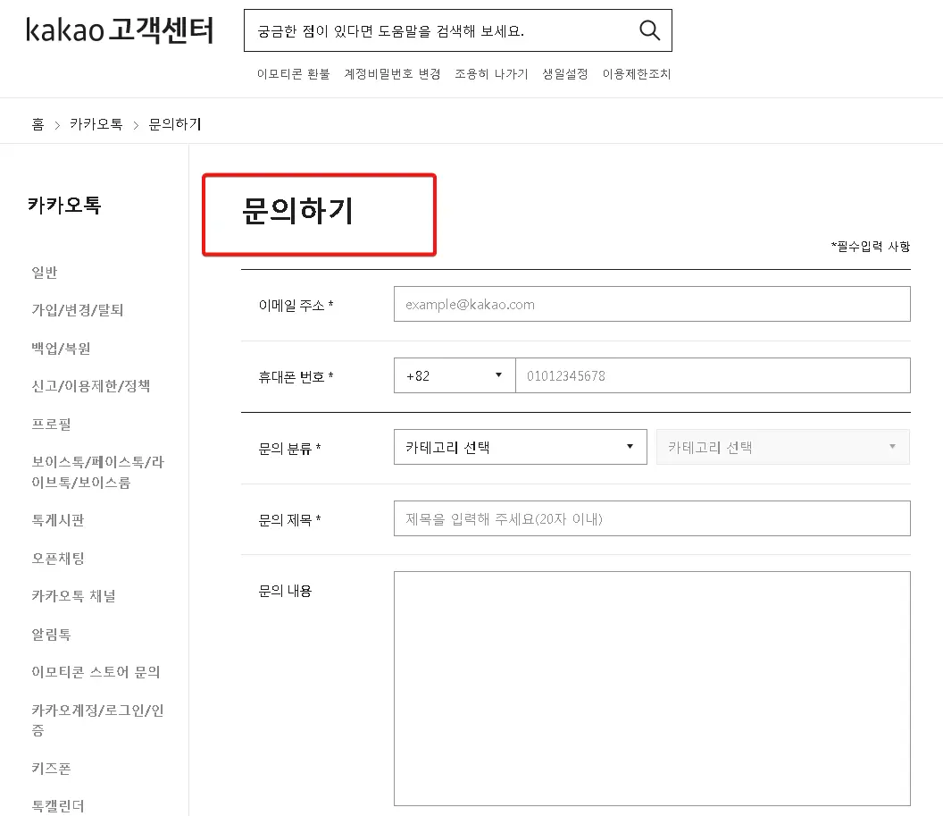This screenshot has width=943, height=816.
Task: Select 가입/변경/탈퇴 in sidebar
Action: pyautogui.click(x=78, y=310)
